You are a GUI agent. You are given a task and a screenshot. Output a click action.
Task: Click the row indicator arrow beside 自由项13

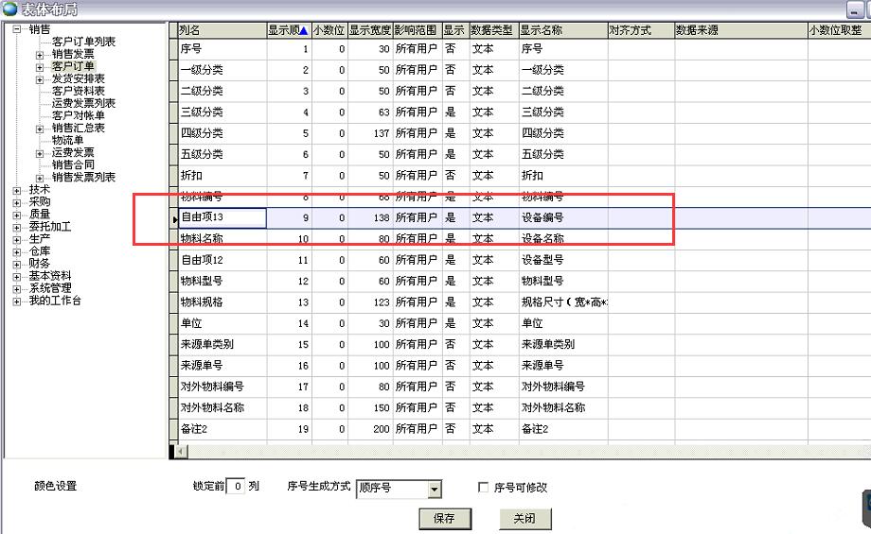click(173, 218)
